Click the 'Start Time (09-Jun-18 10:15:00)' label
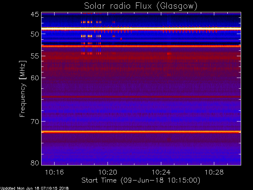Viewport: 253px width, 190px height. click(141, 180)
